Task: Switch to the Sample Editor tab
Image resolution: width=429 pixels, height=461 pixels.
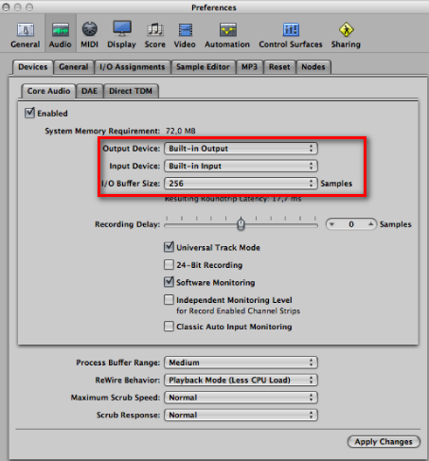Action: (203, 67)
